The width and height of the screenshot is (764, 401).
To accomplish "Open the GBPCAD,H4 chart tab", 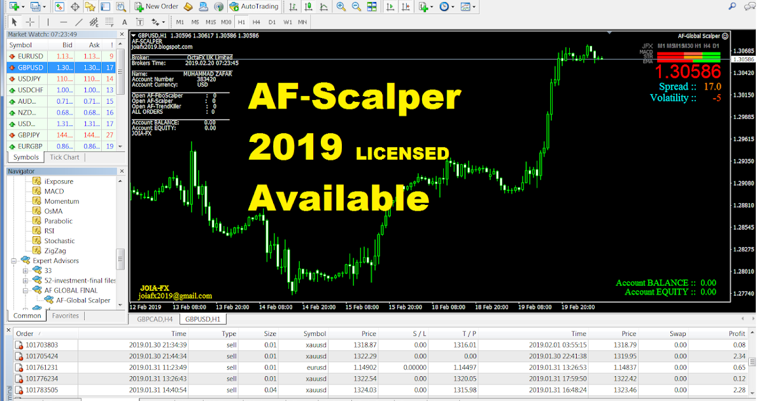I will coord(155,319).
